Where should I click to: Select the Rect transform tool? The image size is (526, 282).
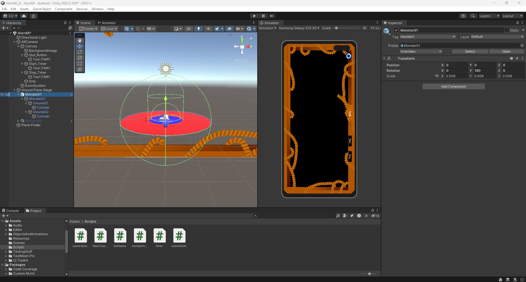(x=80, y=64)
